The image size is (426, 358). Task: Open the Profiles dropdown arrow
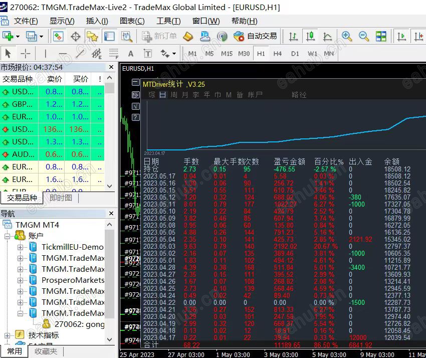tap(41, 37)
